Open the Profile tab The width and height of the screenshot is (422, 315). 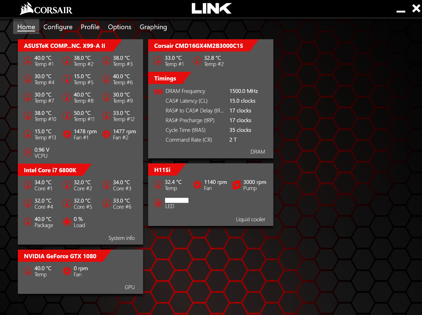[x=90, y=27]
